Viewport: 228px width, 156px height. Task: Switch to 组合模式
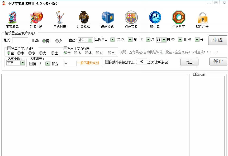click(x=83, y=18)
